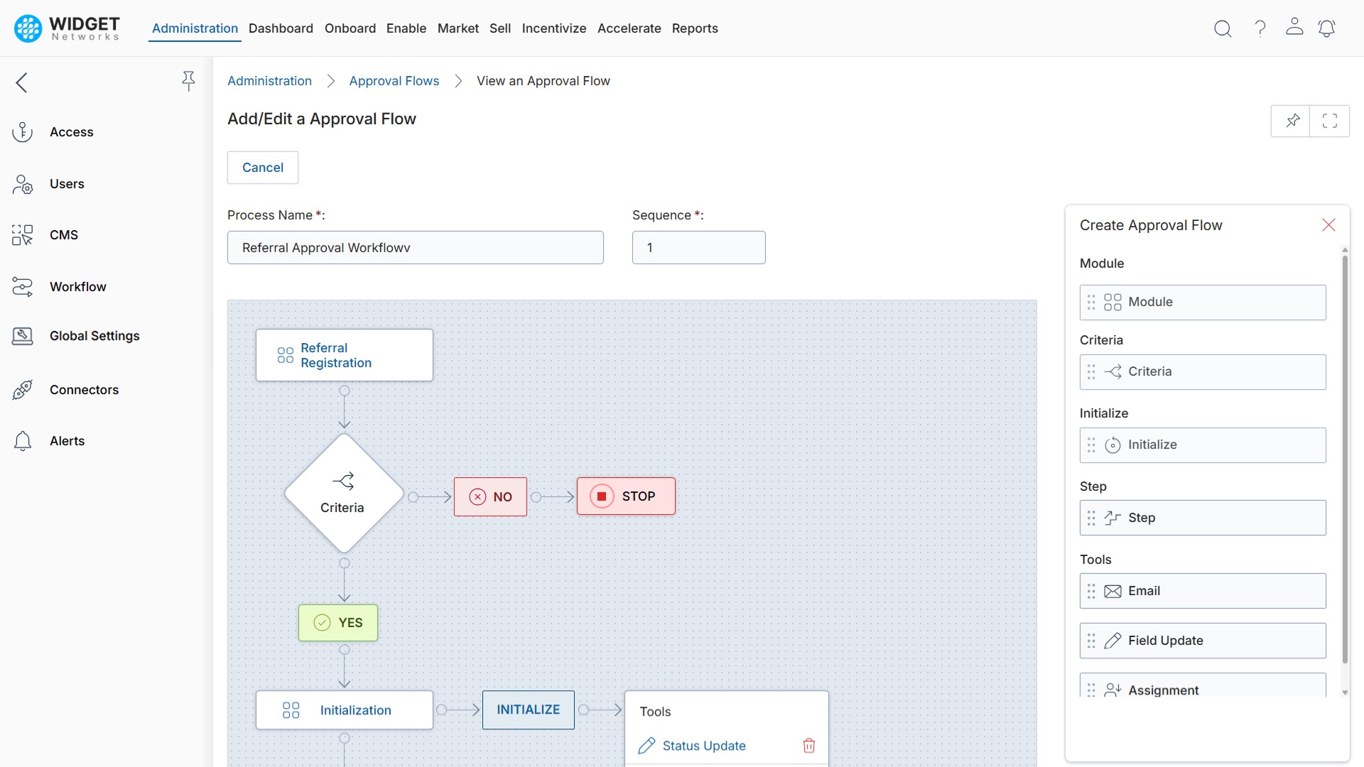1364x767 pixels.
Task: Click the delete icon next to Status Update
Action: (x=808, y=746)
